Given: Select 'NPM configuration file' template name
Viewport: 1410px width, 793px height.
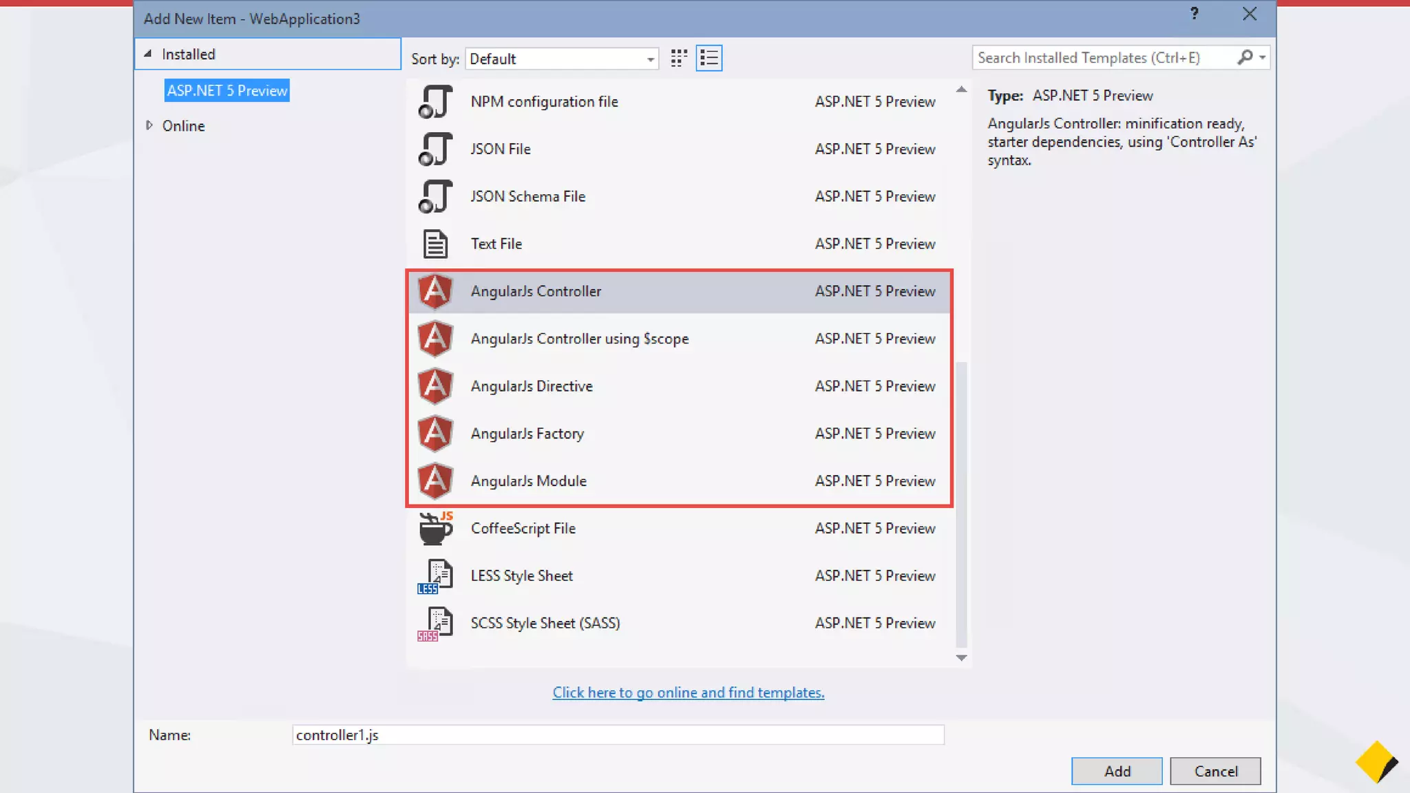Looking at the screenshot, I should (545, 101).
